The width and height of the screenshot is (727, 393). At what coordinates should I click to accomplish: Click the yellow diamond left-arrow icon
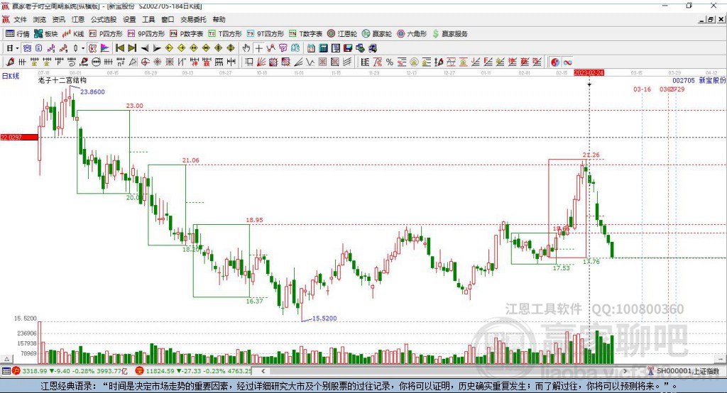pos(169,48)
